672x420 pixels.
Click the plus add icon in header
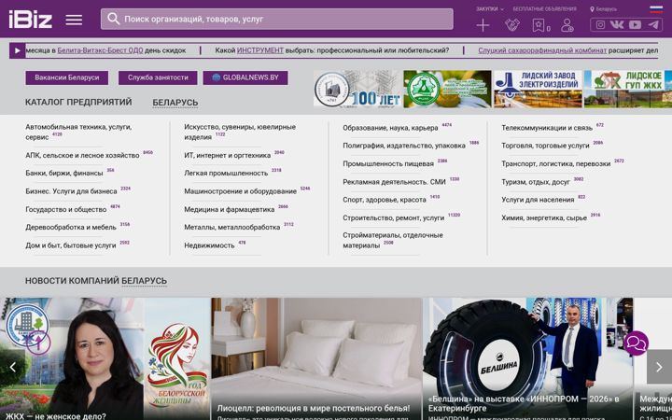coord(483,25)
